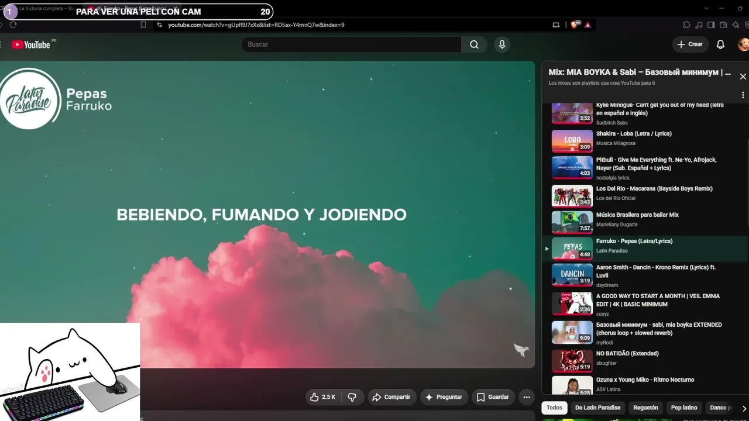
Task: Start voice search with the microphone icon
Action: [x=501, y=44]
